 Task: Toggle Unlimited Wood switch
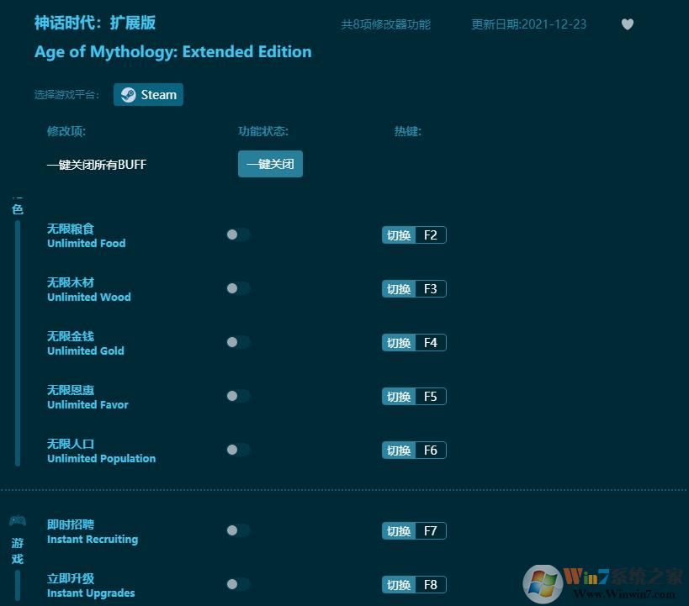pos(238,288)
